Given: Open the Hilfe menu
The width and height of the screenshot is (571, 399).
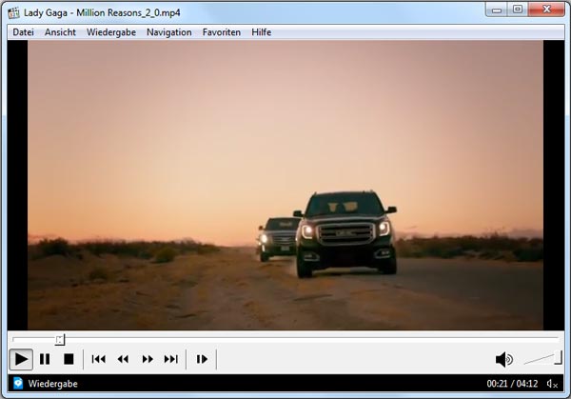Looking at the screenshot, I should tap(261, 32).
